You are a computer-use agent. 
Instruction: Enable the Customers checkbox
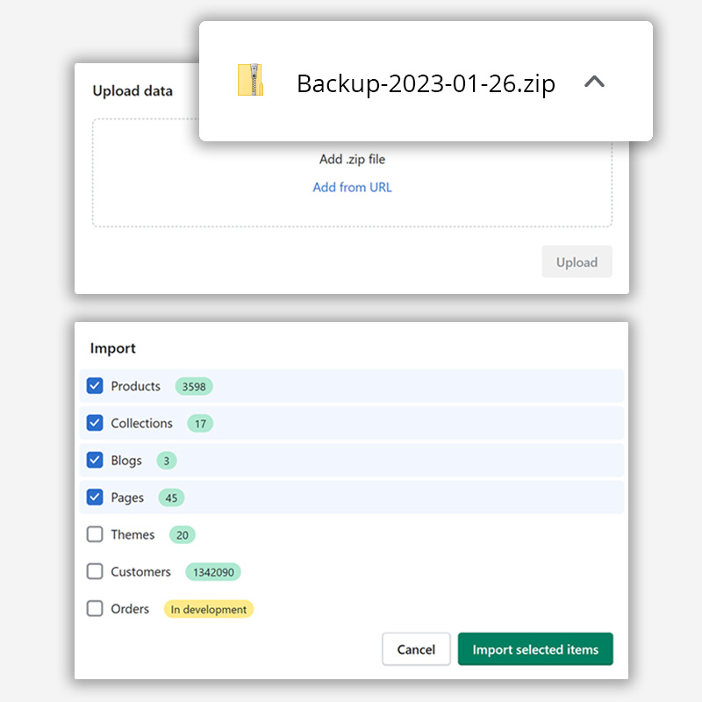(95, 571)
